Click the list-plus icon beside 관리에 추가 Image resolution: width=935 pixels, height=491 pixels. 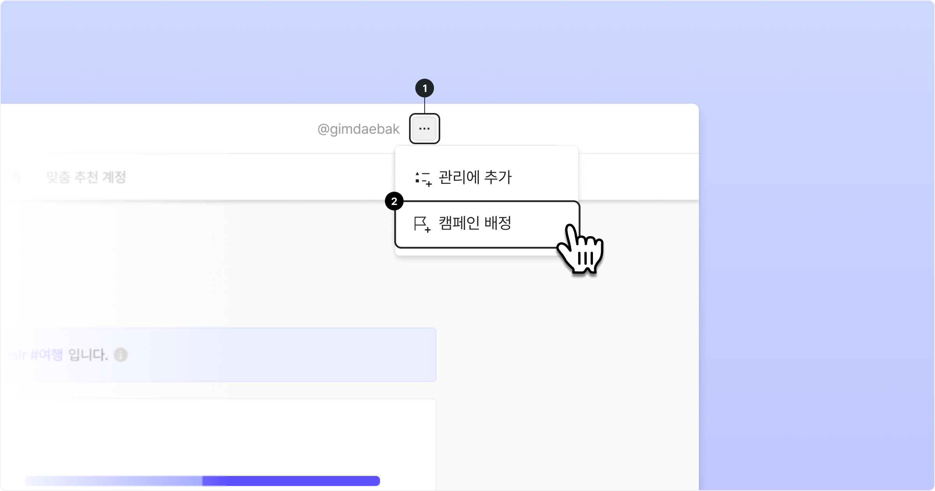coord(423,178)
